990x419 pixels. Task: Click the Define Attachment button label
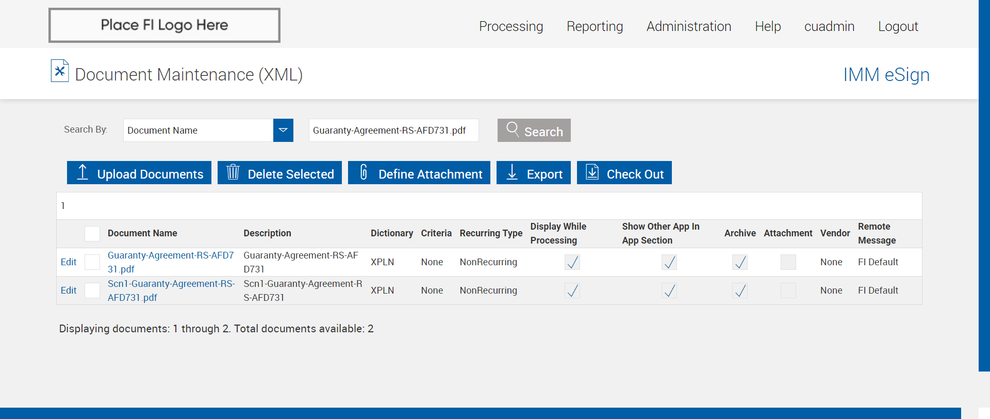point(431,174)
